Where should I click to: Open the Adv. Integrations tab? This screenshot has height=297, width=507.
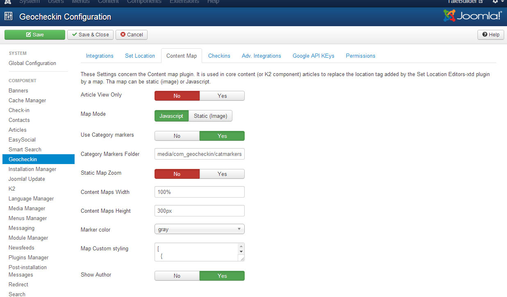pos(261,56)
